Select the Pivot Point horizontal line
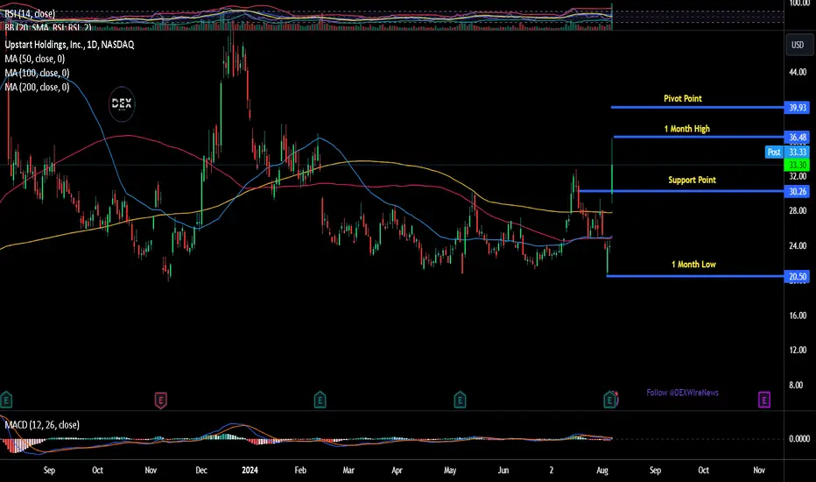Viewport: 816px width, 482px height. point(697,107)
